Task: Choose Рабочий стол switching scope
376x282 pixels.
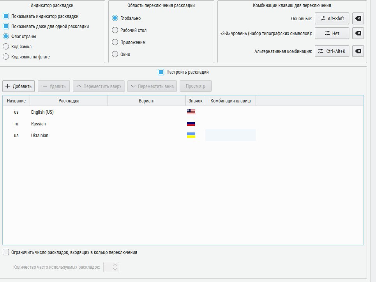Action: tap(115, 30)
